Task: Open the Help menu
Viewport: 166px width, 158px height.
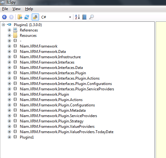Action: click(29, 9)
